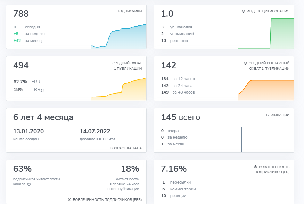304x204 pixels.
Task: Click the '62.7% ERR' row
Action: pos(27,82)
